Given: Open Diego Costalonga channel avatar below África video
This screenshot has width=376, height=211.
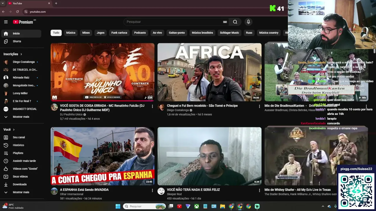Looking at the screenshot, I should click(161, 107).
